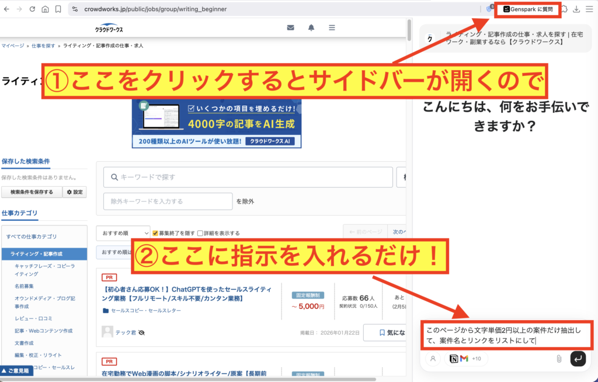Click the Genspark に質問 toolbar button
This screenshot has height=382, width=598.
tap(527, 9)
